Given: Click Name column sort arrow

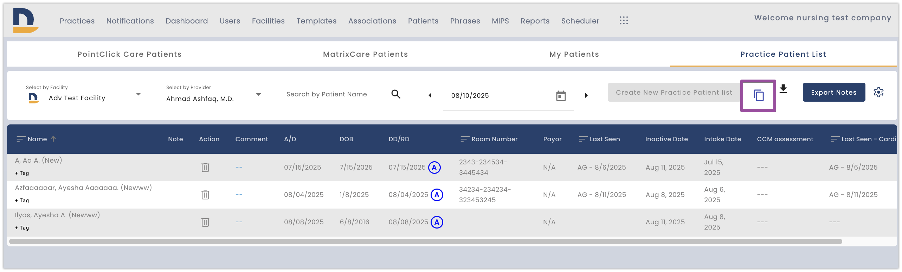Looking at the screenshot, I should tap(53, 139).
